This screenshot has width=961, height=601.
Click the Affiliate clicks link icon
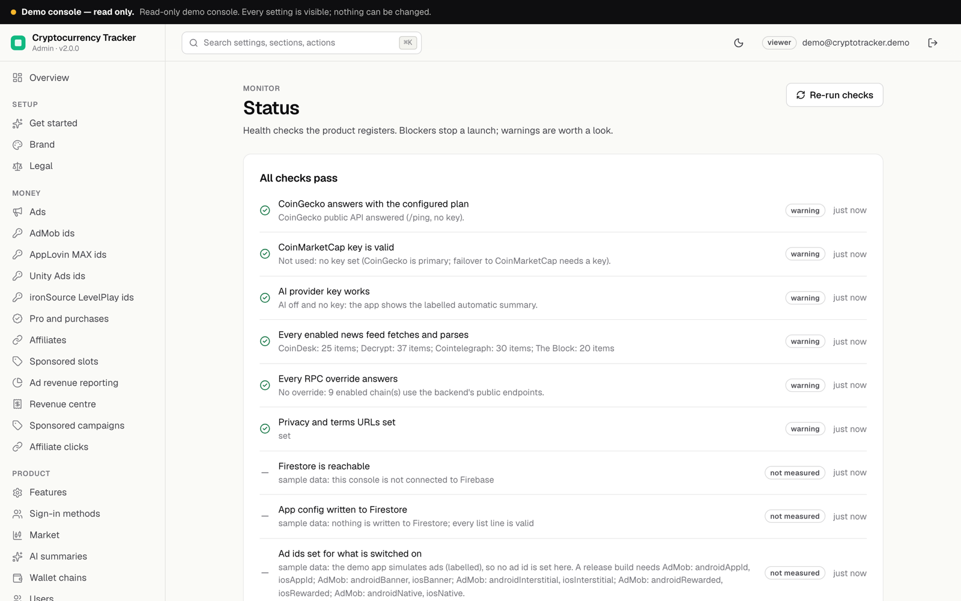click(x=17, y=447)
